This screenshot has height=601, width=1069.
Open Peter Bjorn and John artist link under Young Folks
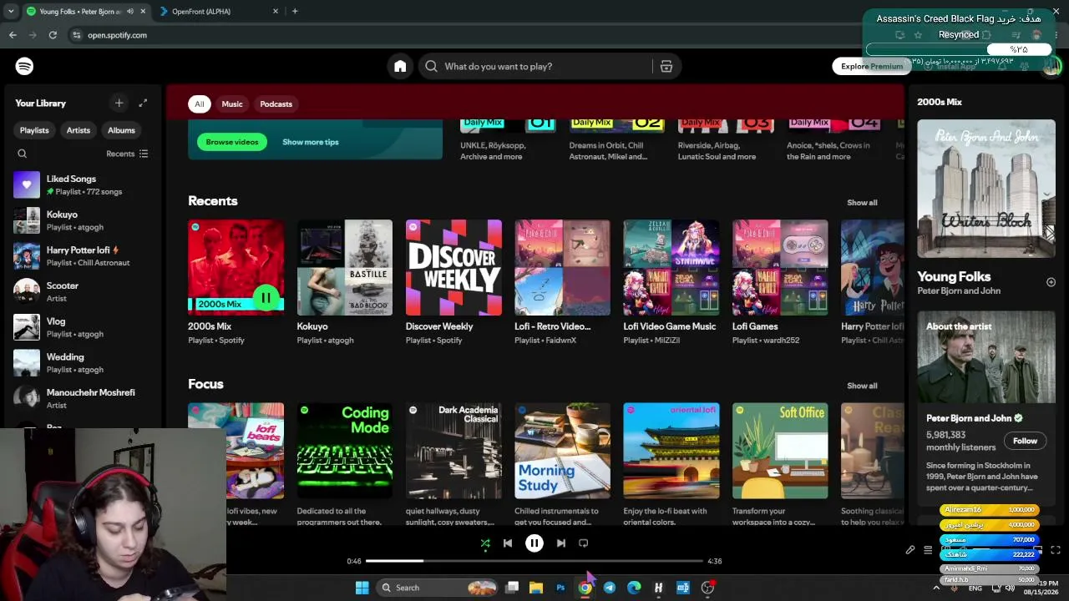coord(959,291)
